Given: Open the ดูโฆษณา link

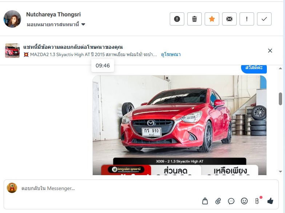Looking at the screenshot, I should coord(171,55).
